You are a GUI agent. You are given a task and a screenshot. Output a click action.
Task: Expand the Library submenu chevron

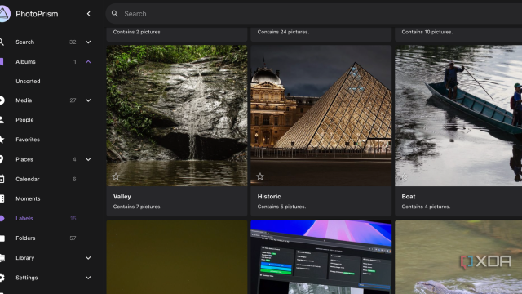coord(88,258)
